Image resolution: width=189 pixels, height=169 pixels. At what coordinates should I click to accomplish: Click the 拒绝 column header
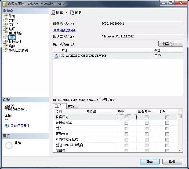167,112
